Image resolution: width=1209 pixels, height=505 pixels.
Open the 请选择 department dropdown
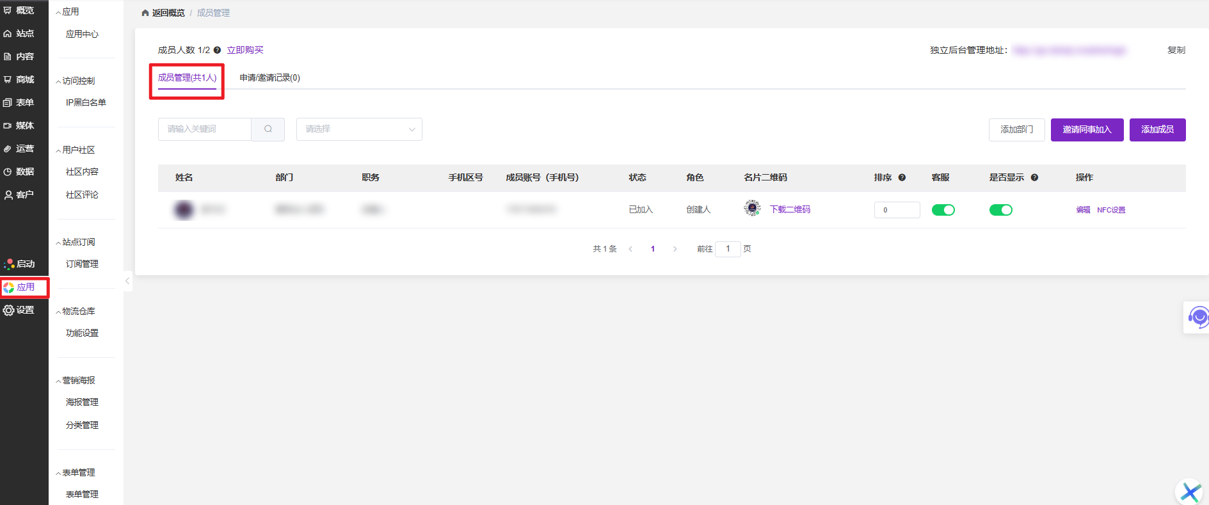358,129
